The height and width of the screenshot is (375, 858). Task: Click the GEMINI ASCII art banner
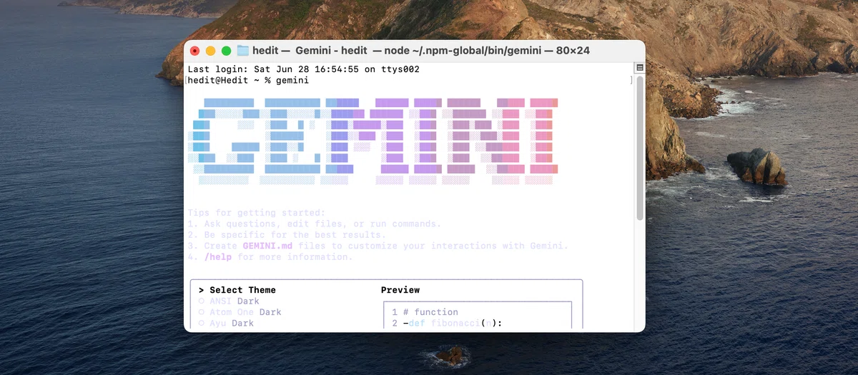point(372,141)
